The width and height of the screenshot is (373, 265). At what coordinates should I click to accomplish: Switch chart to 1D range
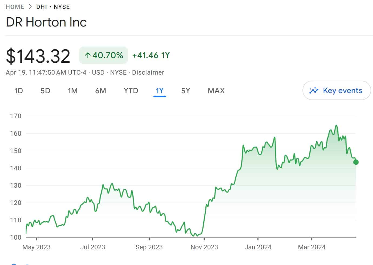click(18, 91)
